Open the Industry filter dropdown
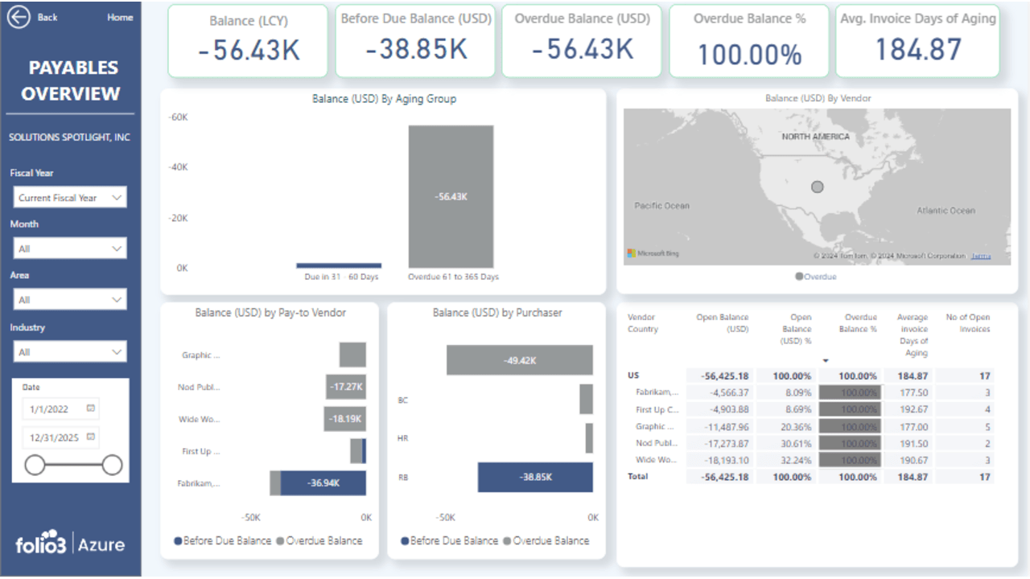 coord(70,351)
